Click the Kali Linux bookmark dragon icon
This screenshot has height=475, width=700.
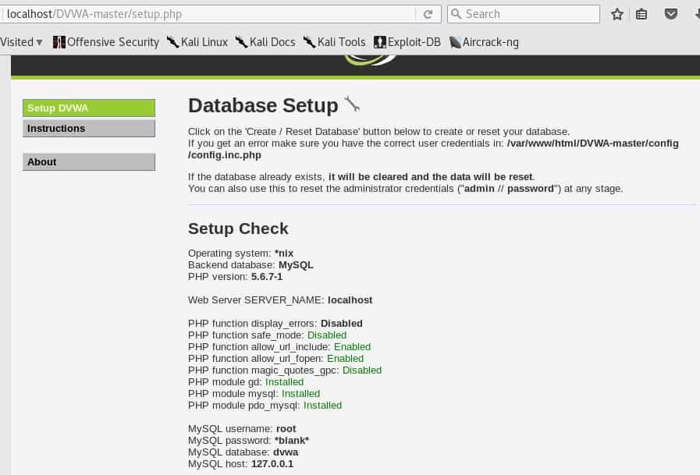(x=172, y=42)
